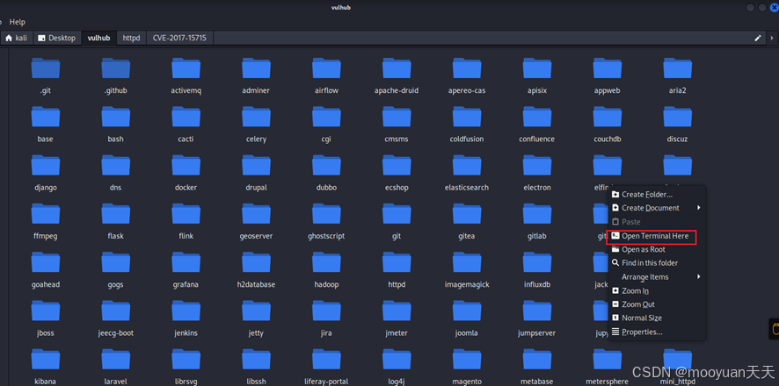
Task: Go to CVE-2017-15715 in path bar
Action: pos(180,38)
